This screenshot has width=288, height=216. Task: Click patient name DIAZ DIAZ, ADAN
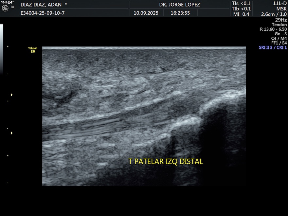44,5
